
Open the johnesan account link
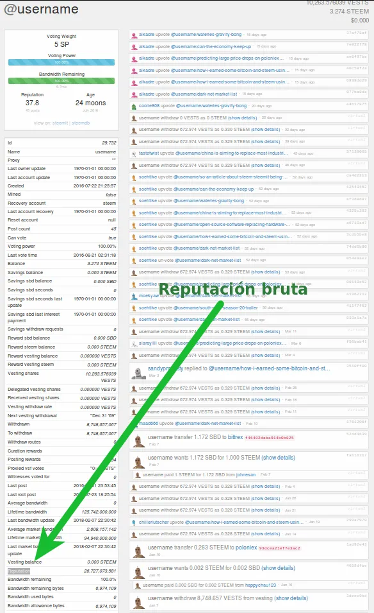pos(246,474)
